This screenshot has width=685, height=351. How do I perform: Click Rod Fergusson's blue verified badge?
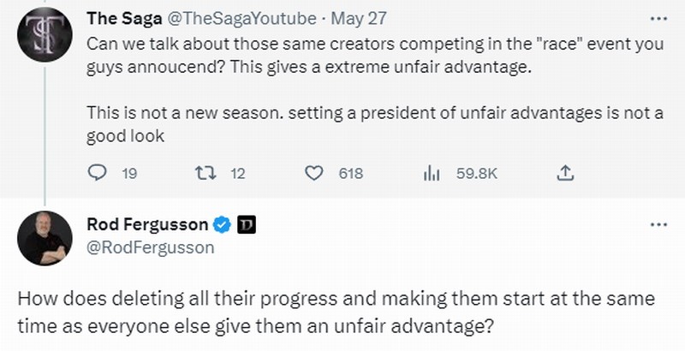tap(222, 225)
